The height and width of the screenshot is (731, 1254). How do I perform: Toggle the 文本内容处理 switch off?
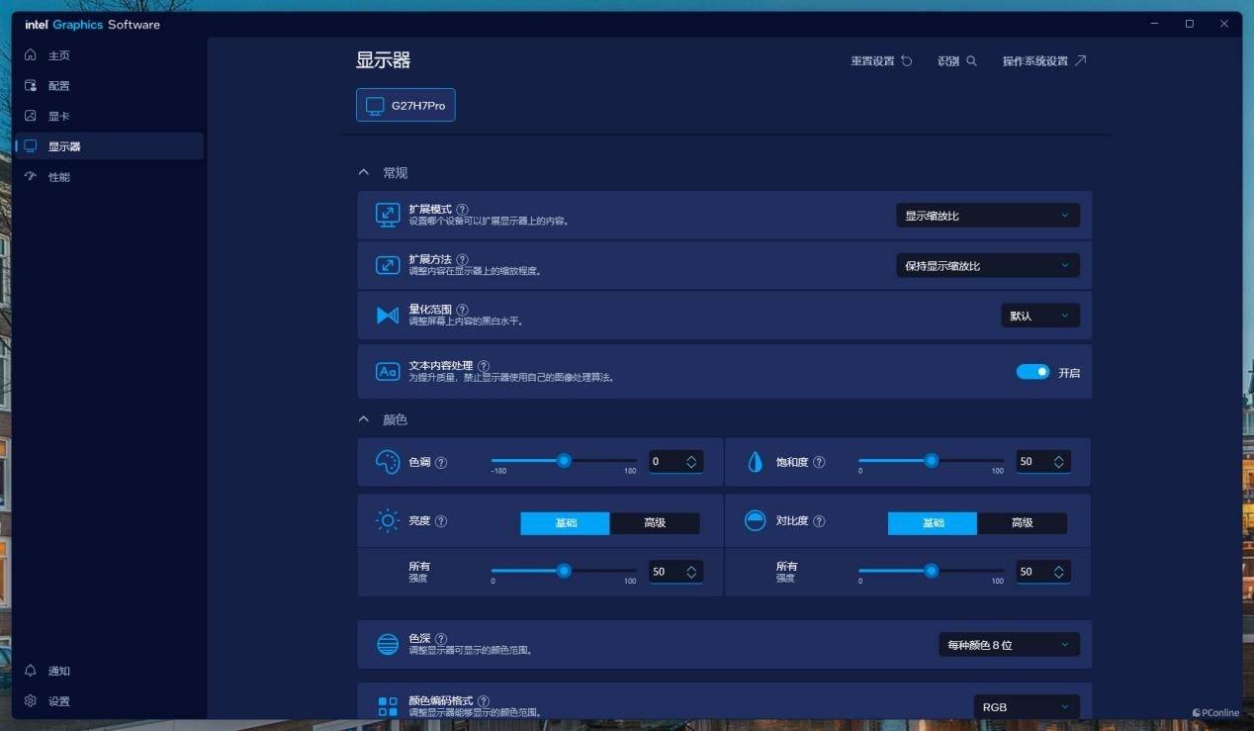pyautogui.click(x=1032, y=372)
